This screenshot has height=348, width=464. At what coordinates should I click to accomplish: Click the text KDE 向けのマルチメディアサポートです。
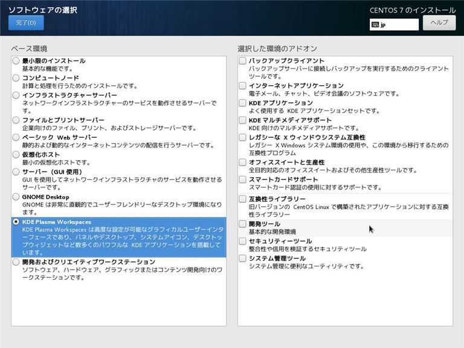click(304, 128)
